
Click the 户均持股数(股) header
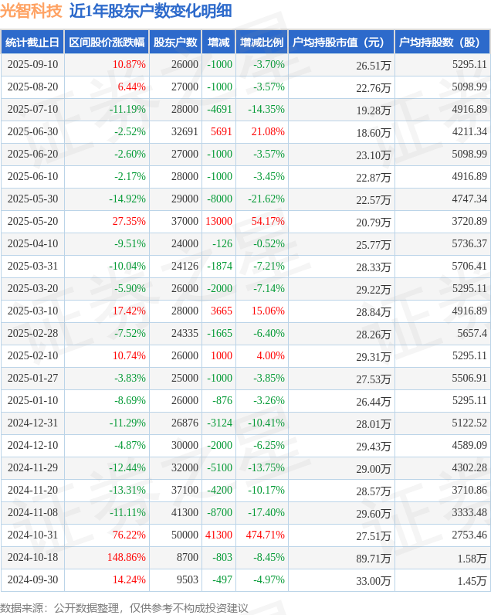pos(442,42)
